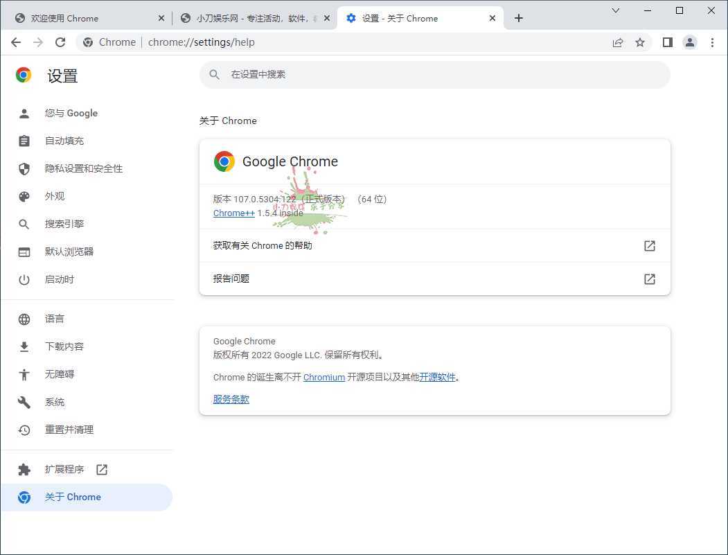728x555 pixels.
Task: Open the share page icon
Action: click(618, 42)
